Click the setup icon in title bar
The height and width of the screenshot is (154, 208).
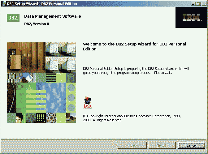3,3
